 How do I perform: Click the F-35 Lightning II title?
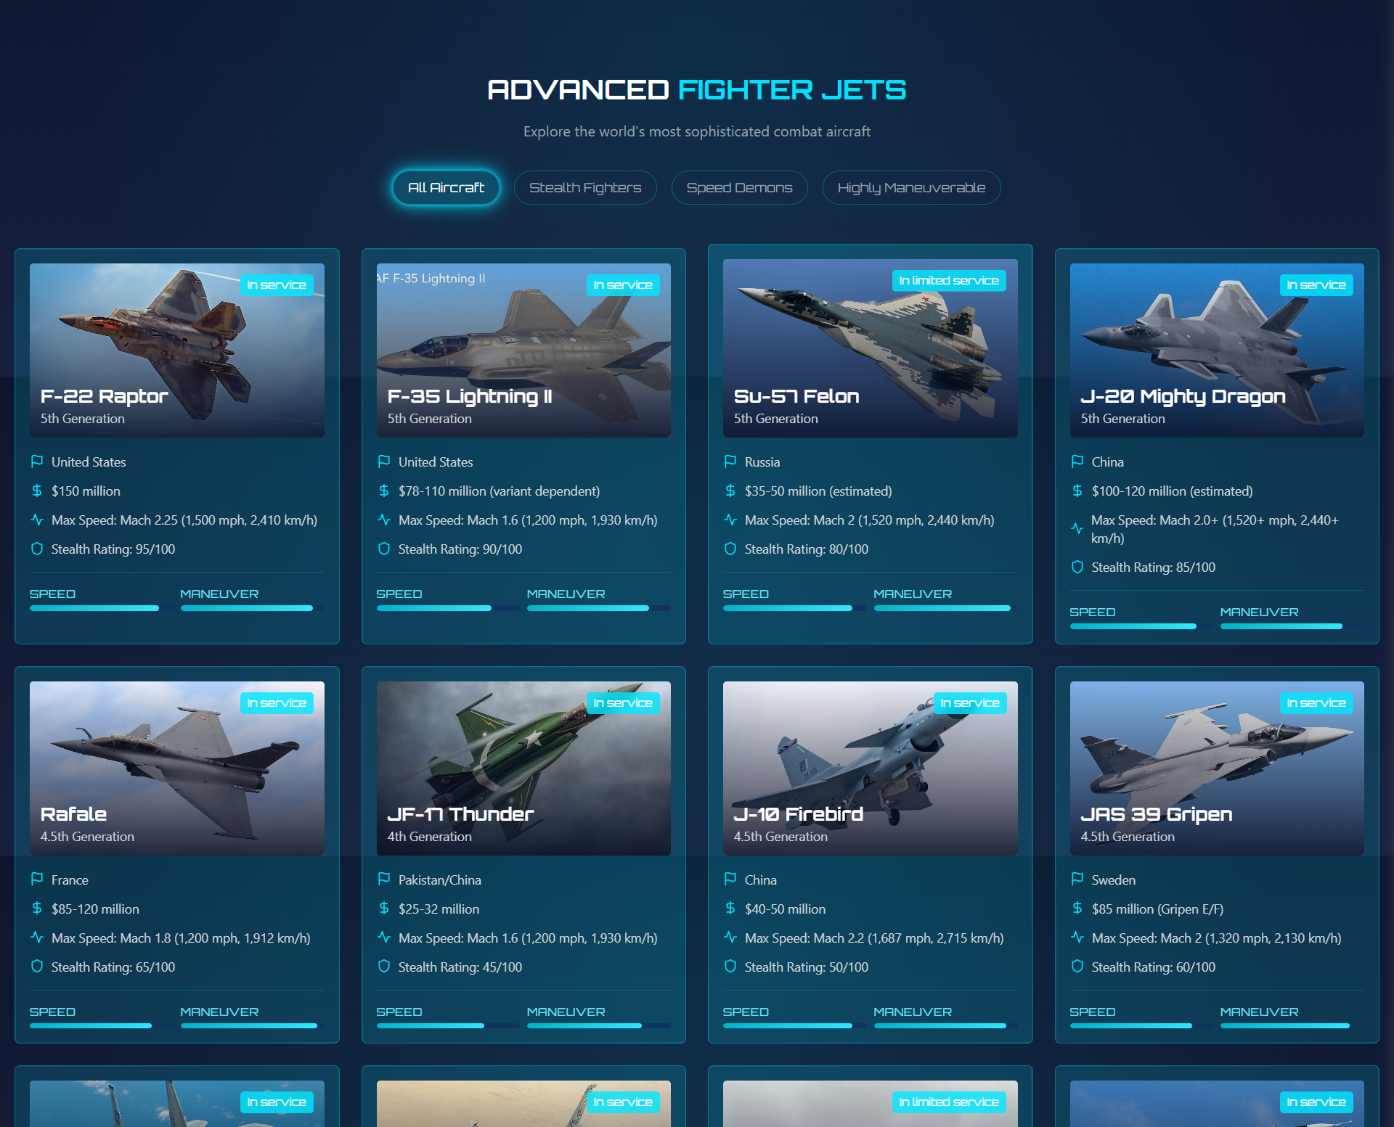click(x=470, y=396)
